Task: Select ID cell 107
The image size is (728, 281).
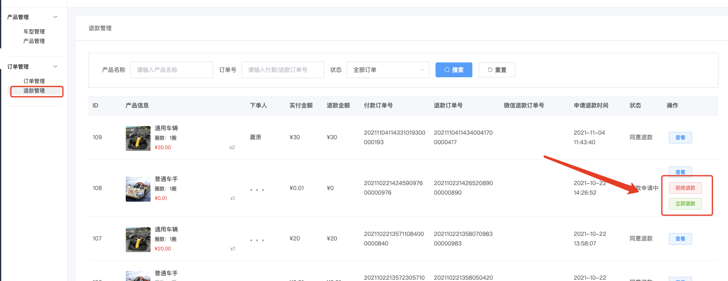Action: tap(97, 238)
